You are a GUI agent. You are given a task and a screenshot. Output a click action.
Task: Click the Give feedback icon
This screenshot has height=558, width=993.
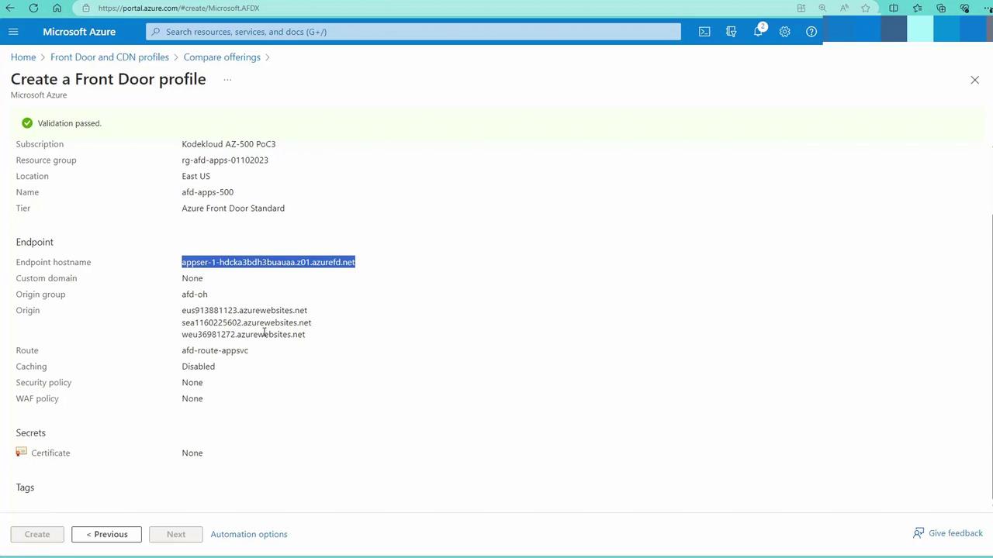coord(919,533)
